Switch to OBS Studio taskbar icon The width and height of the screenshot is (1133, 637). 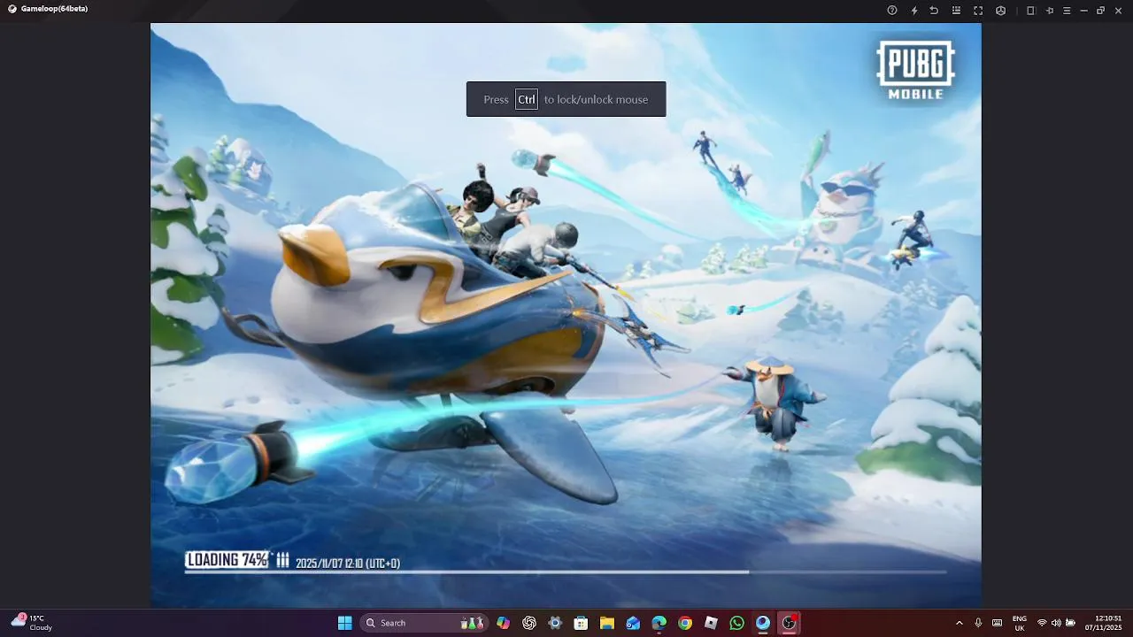789,623
